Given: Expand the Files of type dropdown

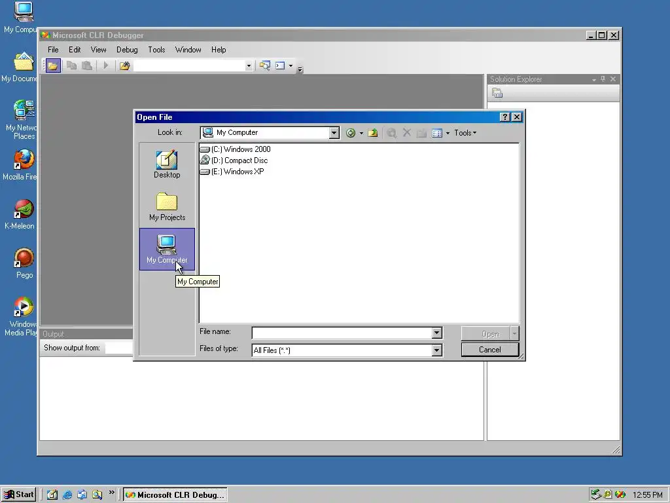Looking at the screenshot, I should point(436,350).
